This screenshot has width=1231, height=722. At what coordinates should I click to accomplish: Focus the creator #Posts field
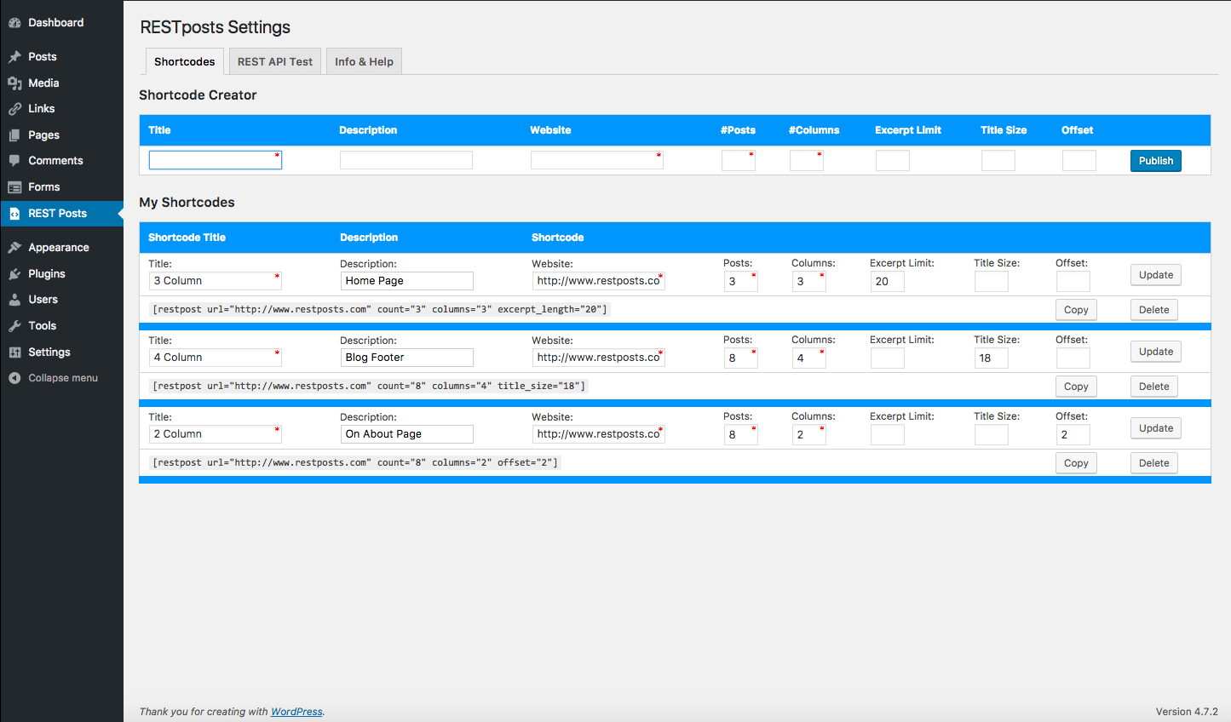pyautogui.click(x=739, y=160)
